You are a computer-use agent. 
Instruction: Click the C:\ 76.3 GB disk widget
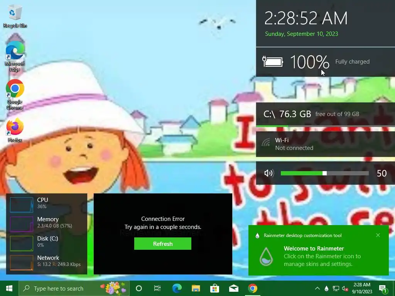pyautogui.click(x=326, y=114)
